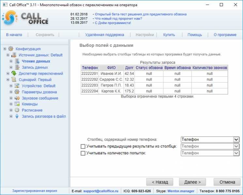
Task: Click the cell 22222201
Action: click(90, 73)
